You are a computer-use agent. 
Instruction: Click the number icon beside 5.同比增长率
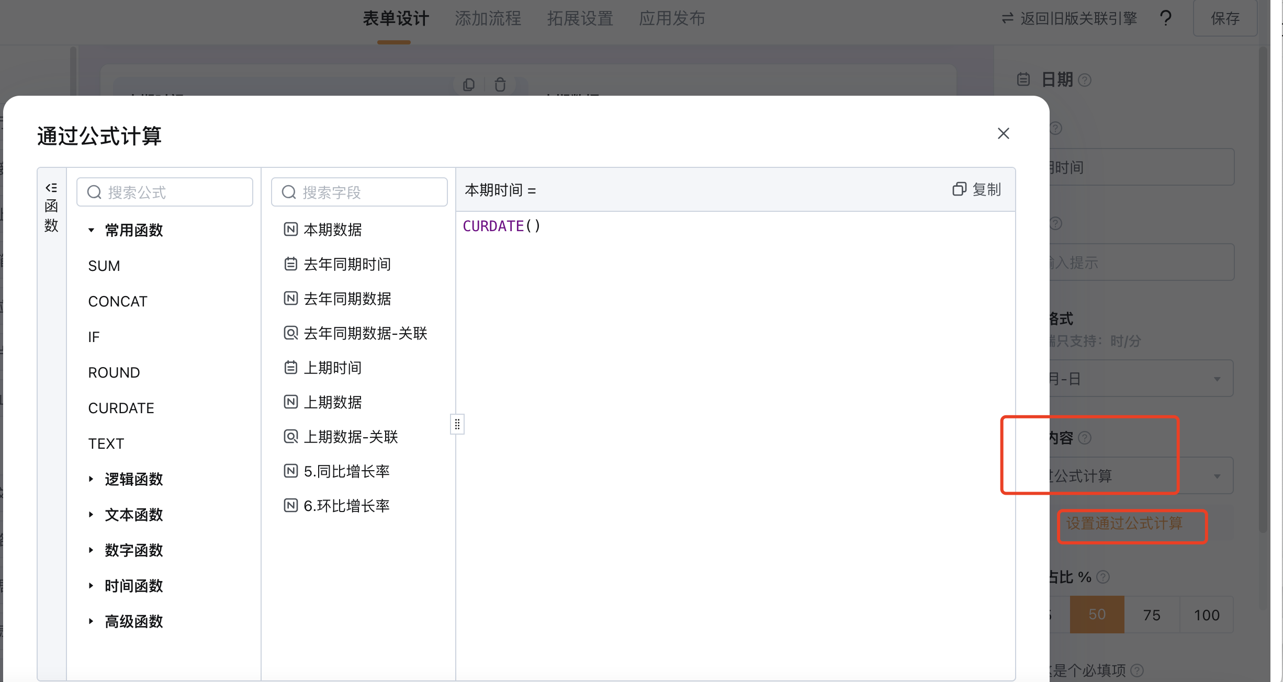pos(291,471)
